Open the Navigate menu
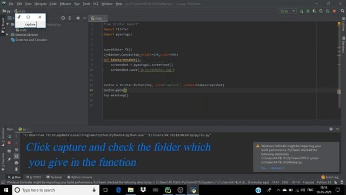 41,4
